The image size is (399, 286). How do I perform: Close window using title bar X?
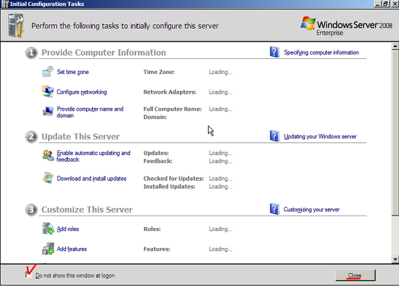[x=394, y=4]
